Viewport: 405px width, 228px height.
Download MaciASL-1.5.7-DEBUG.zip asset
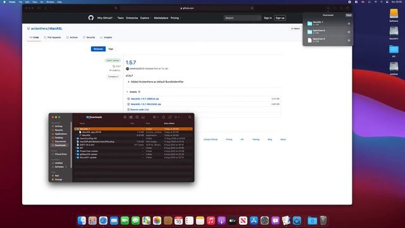click(x=145, y=99)
